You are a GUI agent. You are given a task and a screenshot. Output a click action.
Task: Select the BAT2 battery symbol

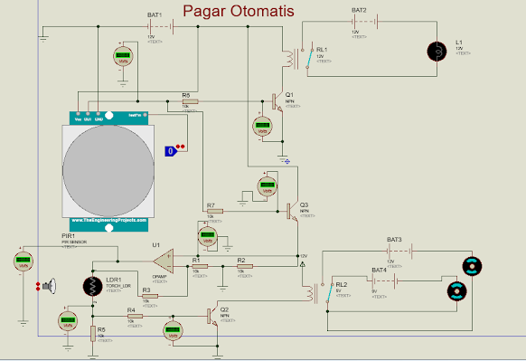point(365,22)
